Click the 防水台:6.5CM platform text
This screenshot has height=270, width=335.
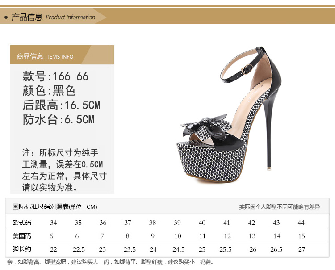tap(59, 119)
